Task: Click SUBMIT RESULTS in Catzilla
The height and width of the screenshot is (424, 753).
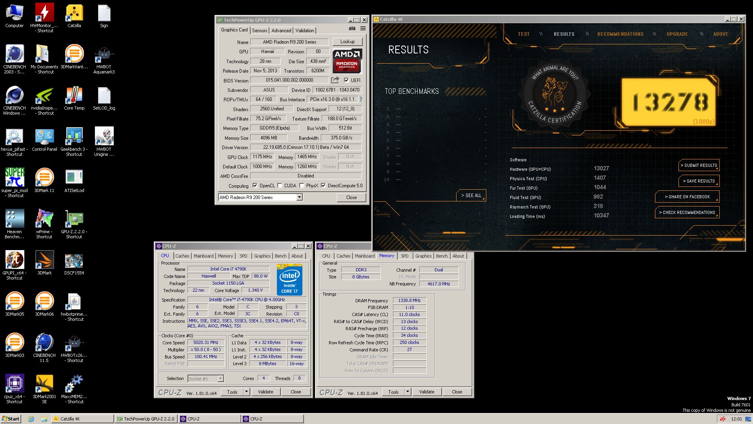Action: pos(699,165)
